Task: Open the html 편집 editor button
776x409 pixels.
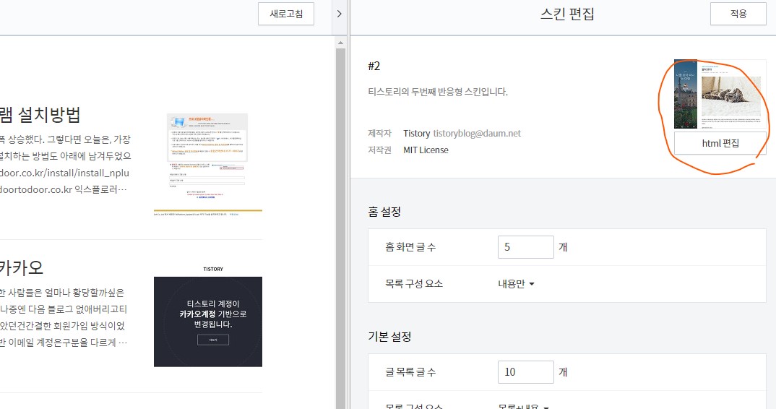Action: point(720,143)
